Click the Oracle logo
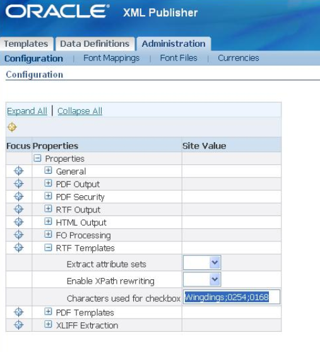The width and height of the screenshot is (320, 352). coord(57,11)
